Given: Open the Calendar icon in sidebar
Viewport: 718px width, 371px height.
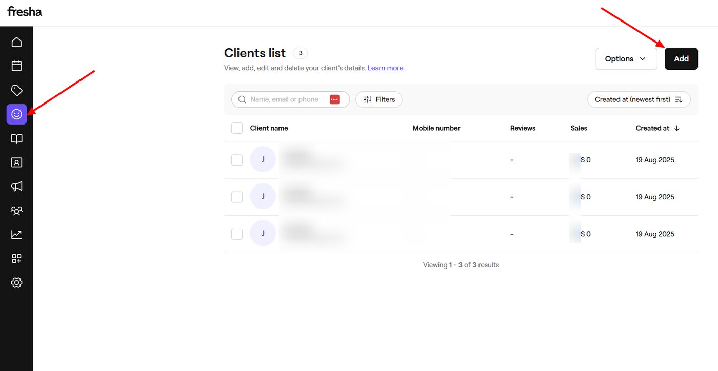Looking at the screenshot, I should pos(16,66).
